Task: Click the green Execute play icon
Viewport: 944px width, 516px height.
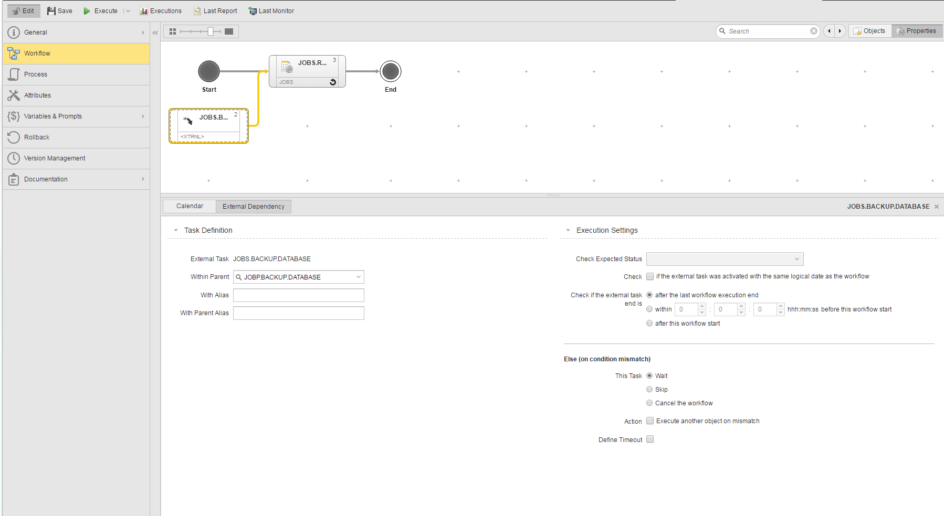Action: pos(87,11)
